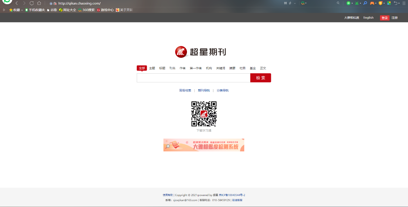Expand the undo arrow's dropdown
The image size is (408, 207).
(399, 3)
